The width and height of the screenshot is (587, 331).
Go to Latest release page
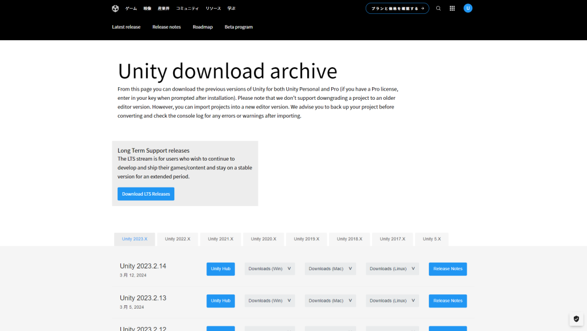126,27
